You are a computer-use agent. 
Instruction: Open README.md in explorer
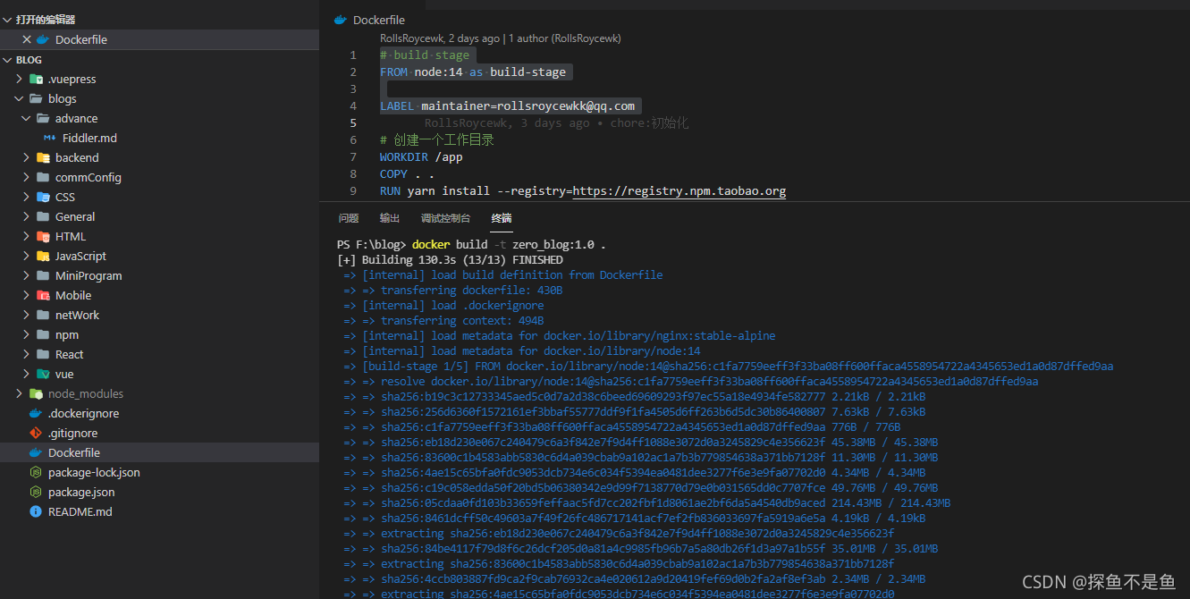point(80,511)
